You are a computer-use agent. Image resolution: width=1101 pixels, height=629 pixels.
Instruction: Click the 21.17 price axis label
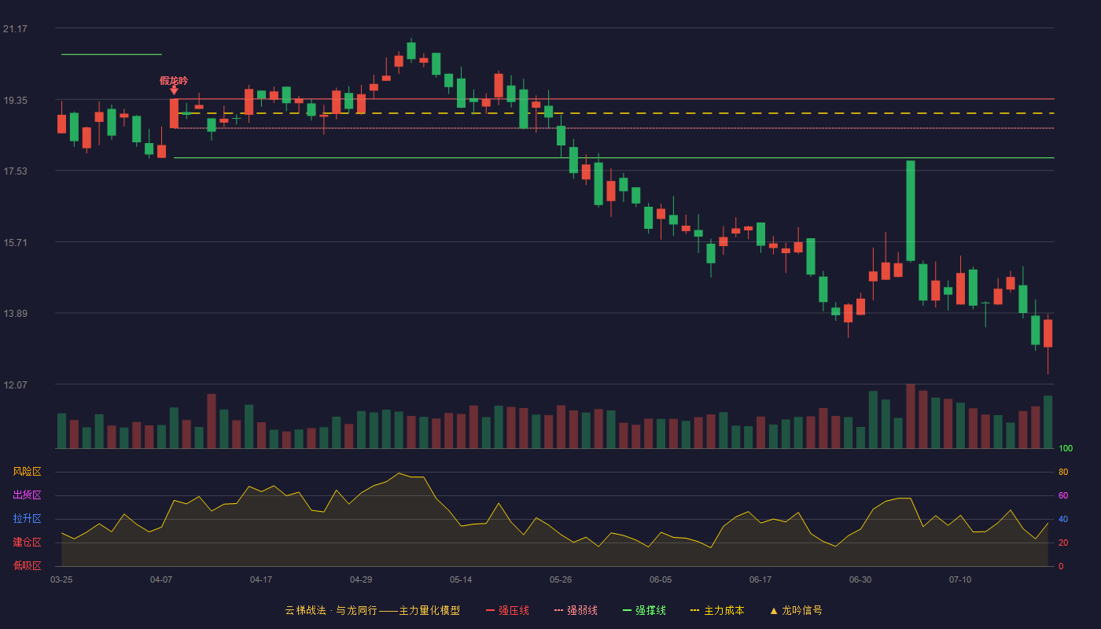[x=15, y=29]
